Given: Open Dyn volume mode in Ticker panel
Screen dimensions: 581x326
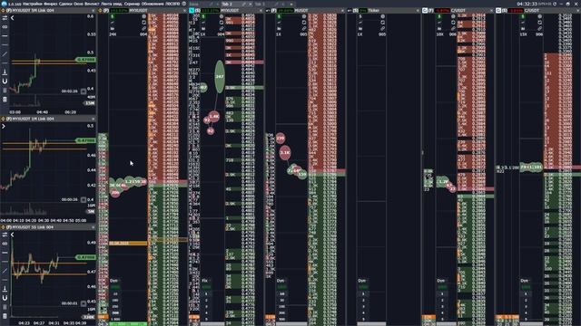Looking at the screenshot, I should coord(362,281).
